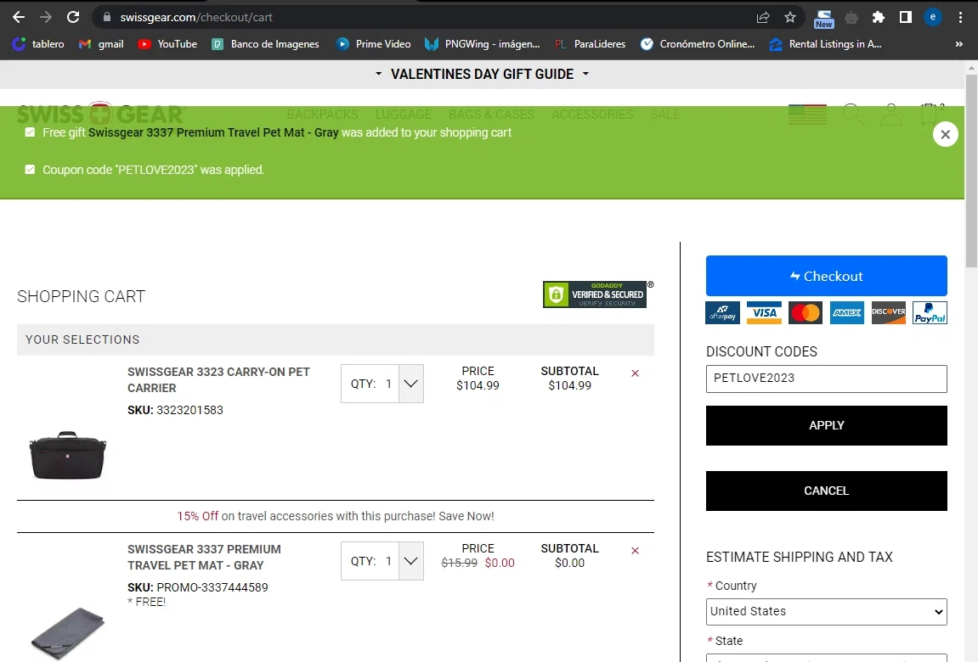
Task: Open Cronómetro Online bookmark
Action: pyautogui.click(x=698, y=44)
